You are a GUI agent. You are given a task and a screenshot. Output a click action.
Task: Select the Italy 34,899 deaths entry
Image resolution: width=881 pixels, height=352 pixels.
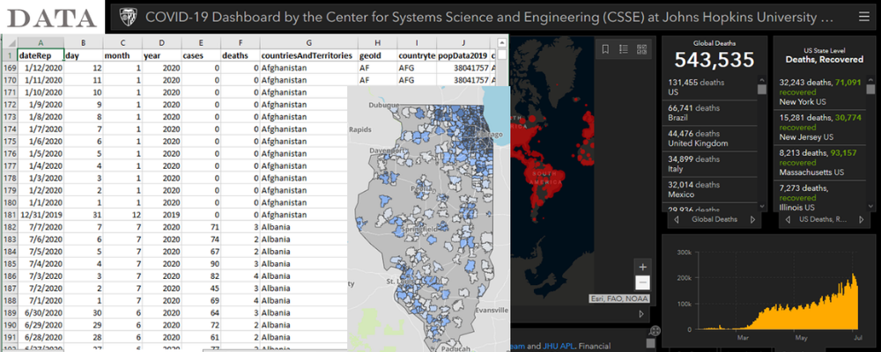click(709, 164)
